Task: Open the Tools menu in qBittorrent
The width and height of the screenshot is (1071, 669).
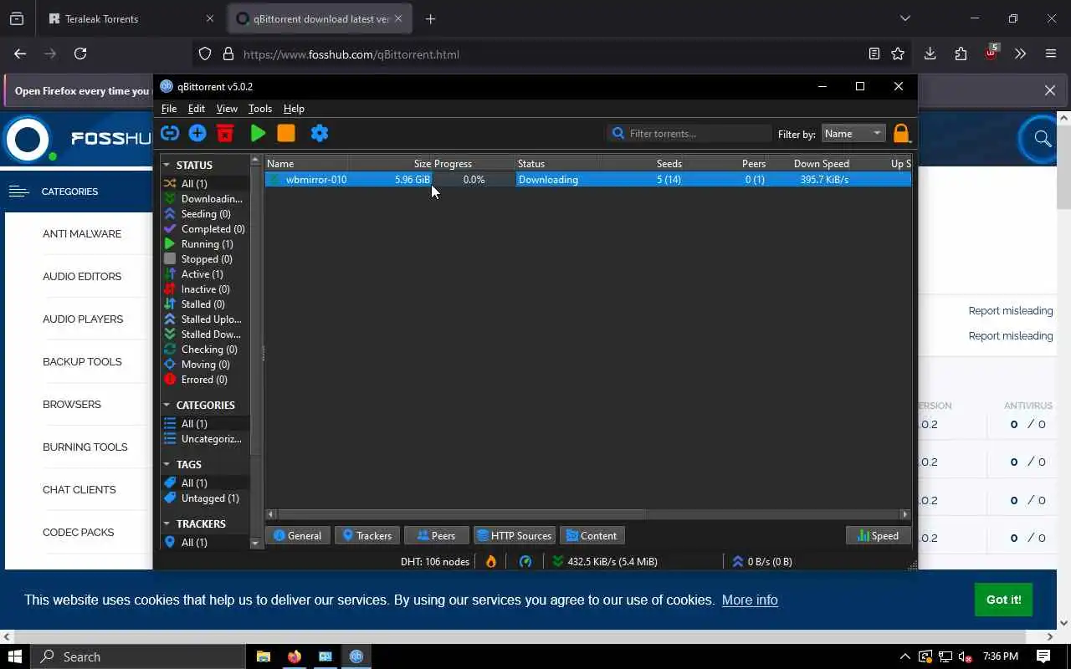Action: point(260,109)
